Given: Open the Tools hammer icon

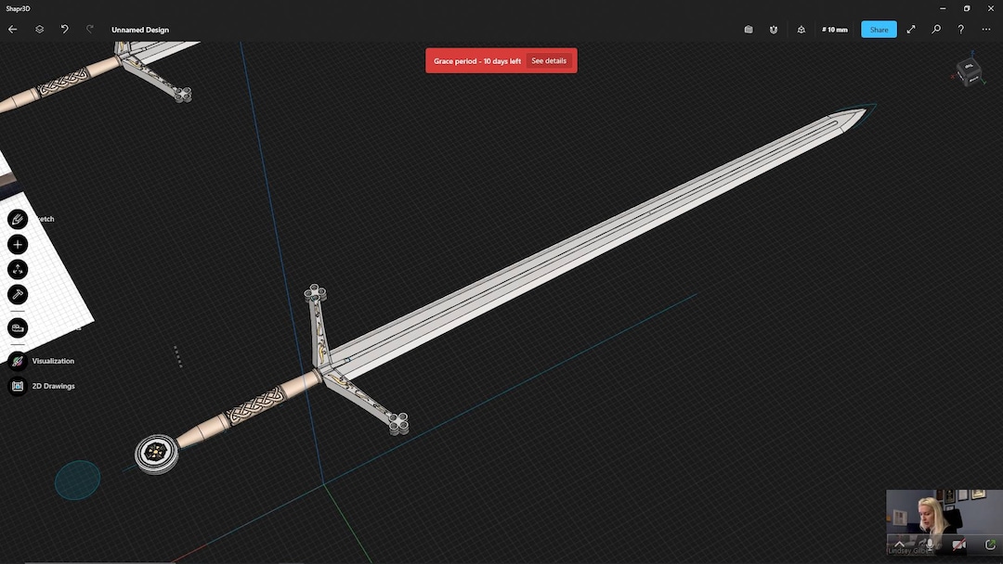Looking at the screenshot, I should [17, 293].
